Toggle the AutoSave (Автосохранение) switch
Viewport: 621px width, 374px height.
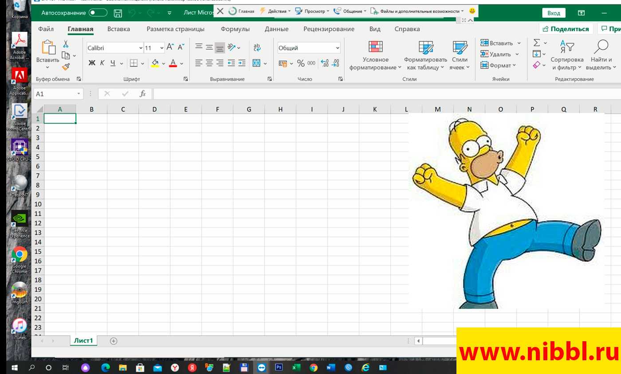98,13
